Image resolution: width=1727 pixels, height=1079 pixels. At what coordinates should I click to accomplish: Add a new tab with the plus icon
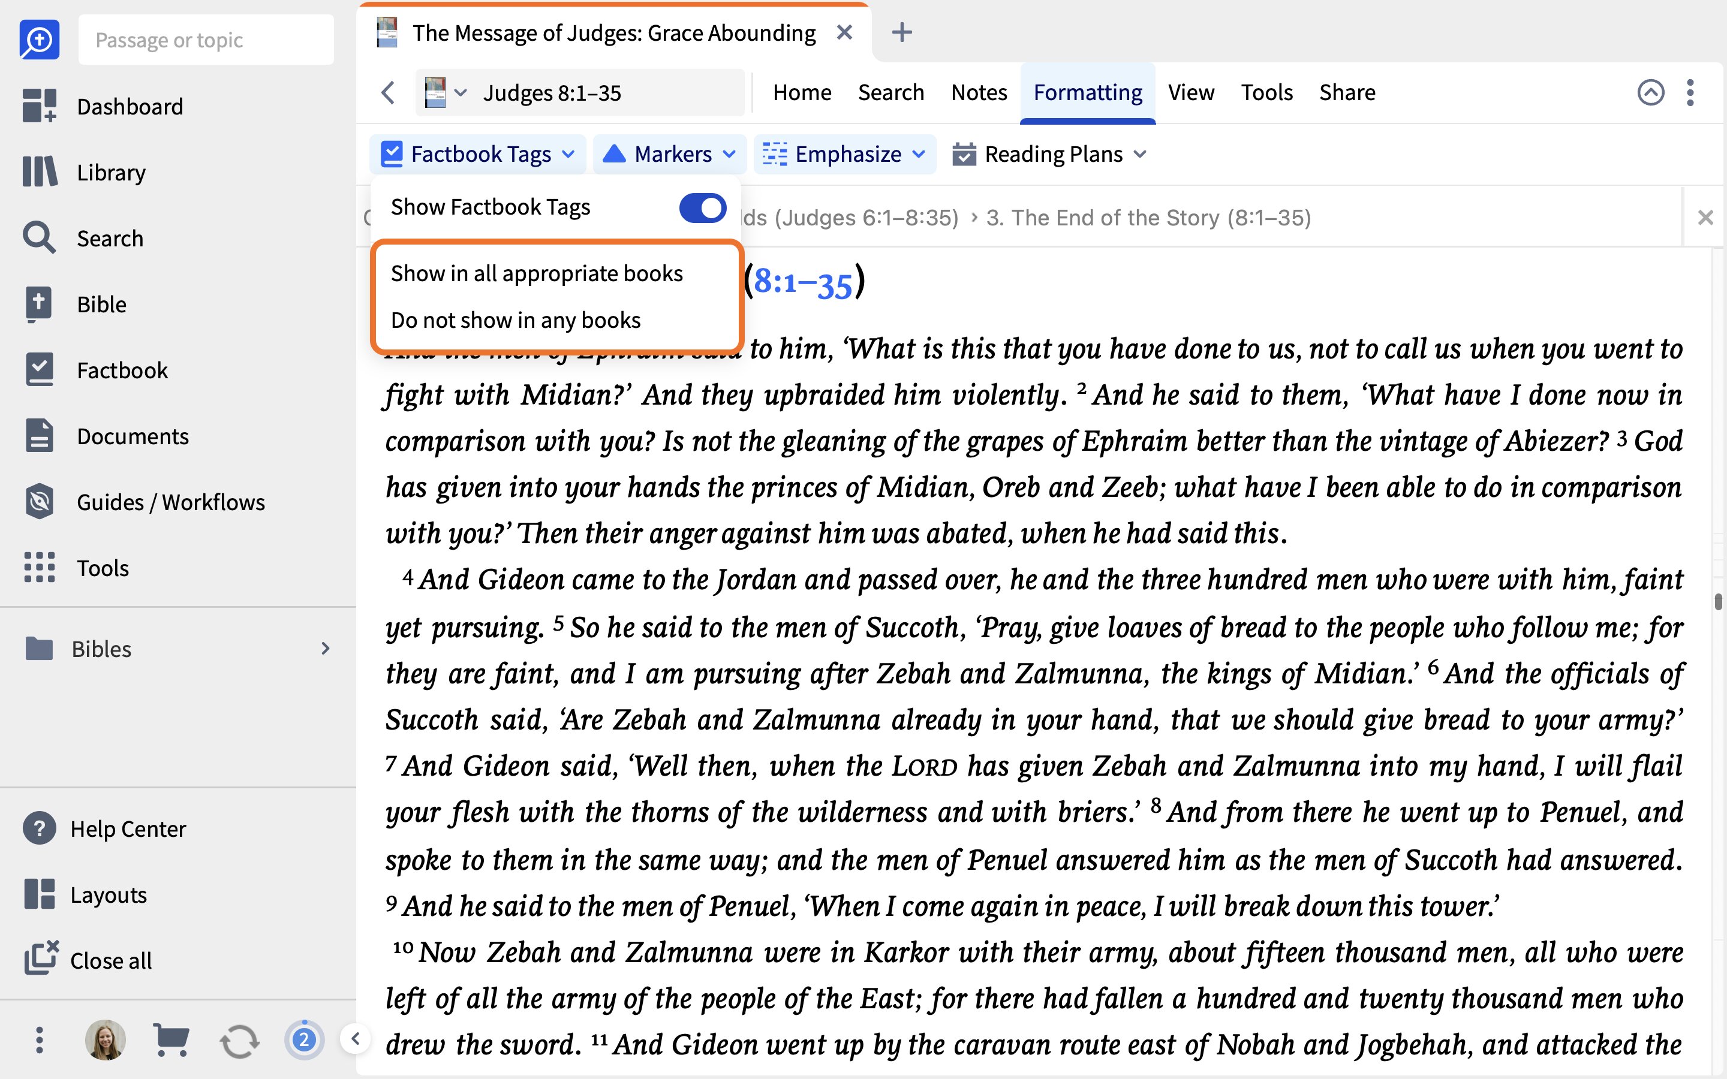[x=902, y=32]
